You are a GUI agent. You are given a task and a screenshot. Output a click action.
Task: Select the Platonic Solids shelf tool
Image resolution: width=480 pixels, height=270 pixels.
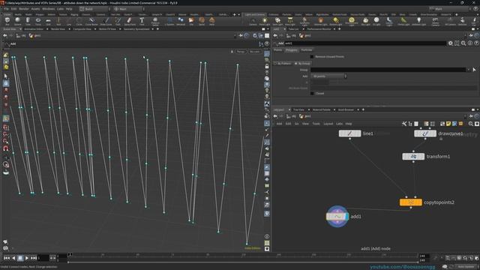click(155, 22)
